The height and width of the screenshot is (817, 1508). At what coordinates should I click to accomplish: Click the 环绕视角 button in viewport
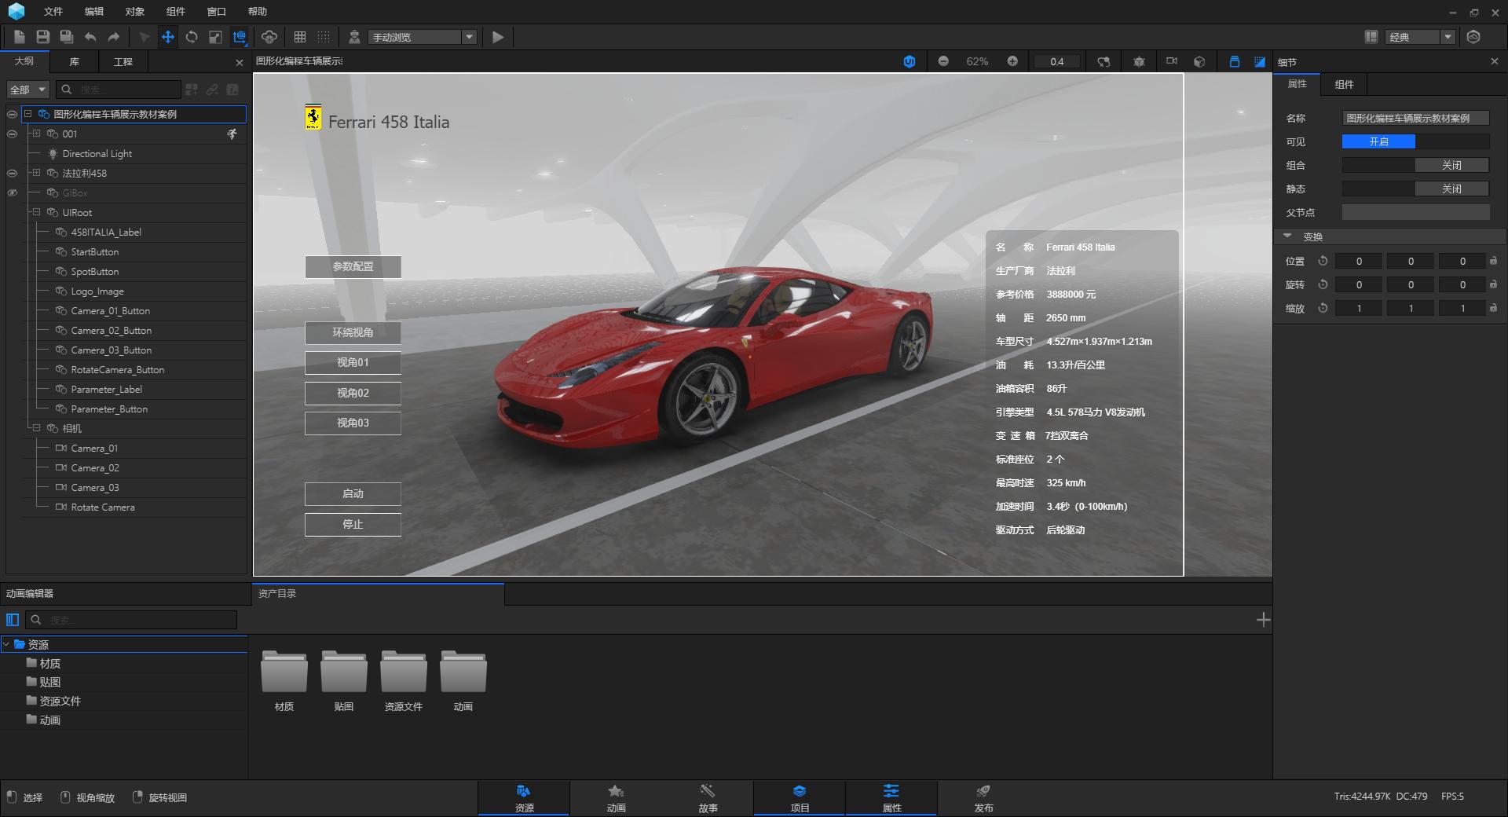point(353,333)
